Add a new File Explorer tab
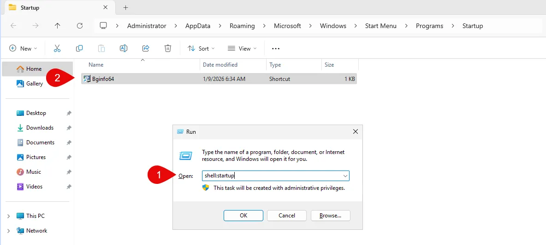 tap(125, 7)
